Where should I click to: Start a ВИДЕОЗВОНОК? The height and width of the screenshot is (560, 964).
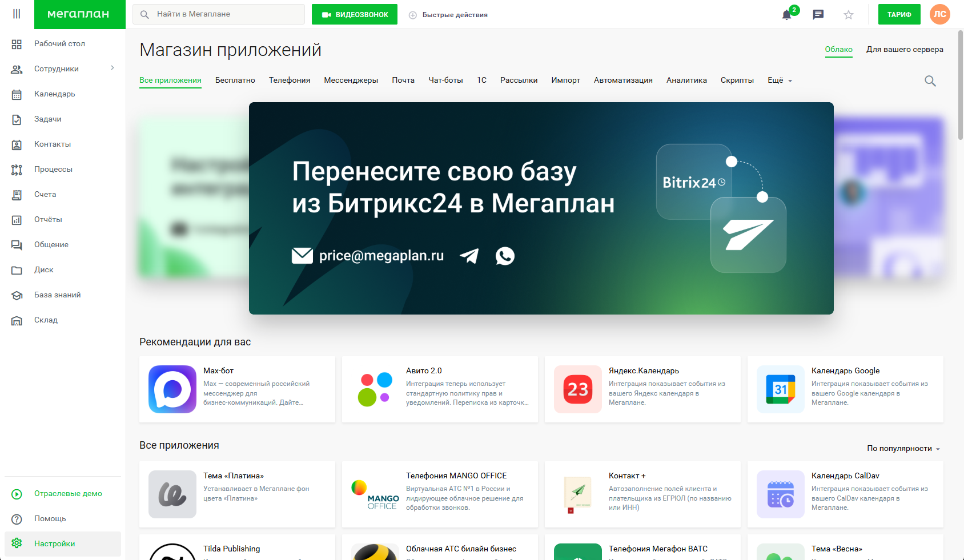click(x=355, y=14)
